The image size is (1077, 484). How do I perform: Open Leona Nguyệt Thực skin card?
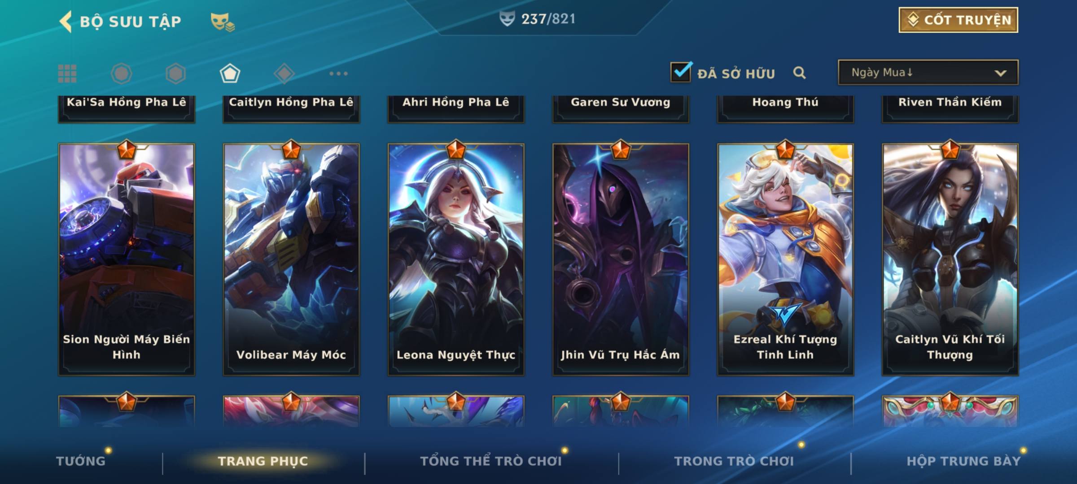point(456,259)
